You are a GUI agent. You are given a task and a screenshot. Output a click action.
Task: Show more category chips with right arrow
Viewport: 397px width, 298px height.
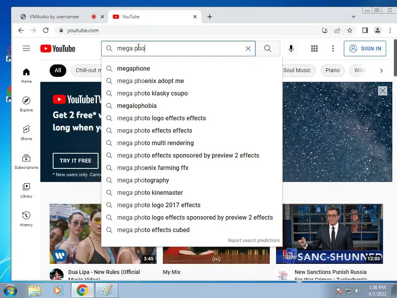coord(381,71)
